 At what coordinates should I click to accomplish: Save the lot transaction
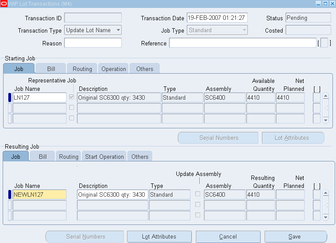click(x=296, y=236)
